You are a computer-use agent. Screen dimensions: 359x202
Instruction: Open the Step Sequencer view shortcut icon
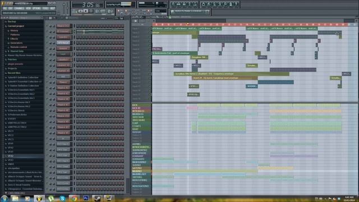pos(179,4)
